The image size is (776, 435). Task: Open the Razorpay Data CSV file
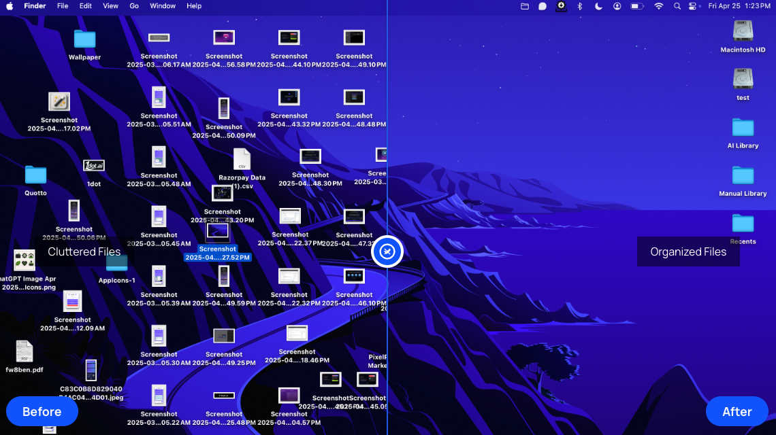242,160
